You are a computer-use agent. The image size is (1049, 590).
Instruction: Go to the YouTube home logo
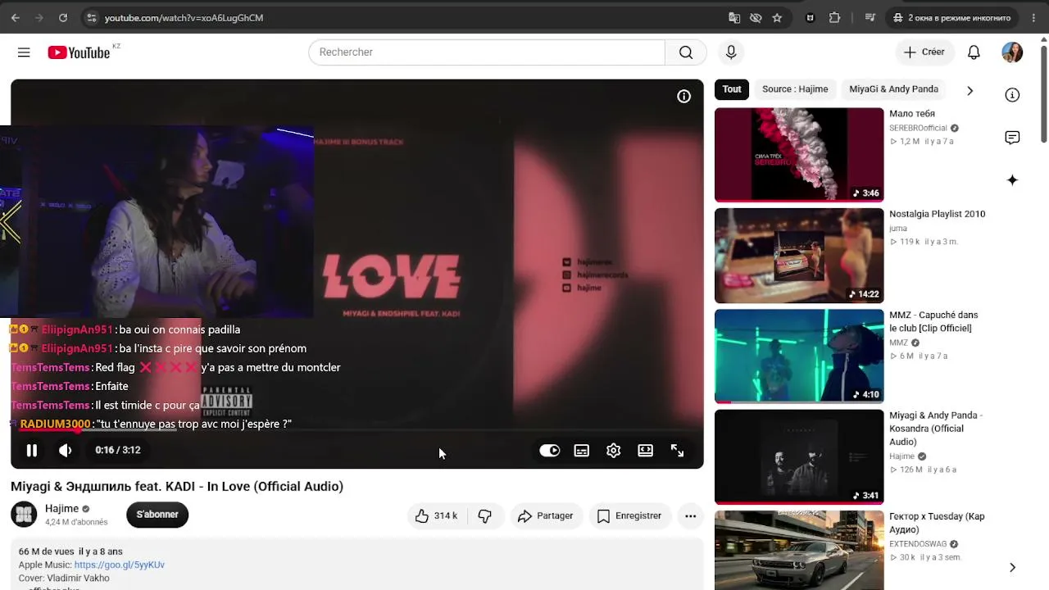pos(79,52)
